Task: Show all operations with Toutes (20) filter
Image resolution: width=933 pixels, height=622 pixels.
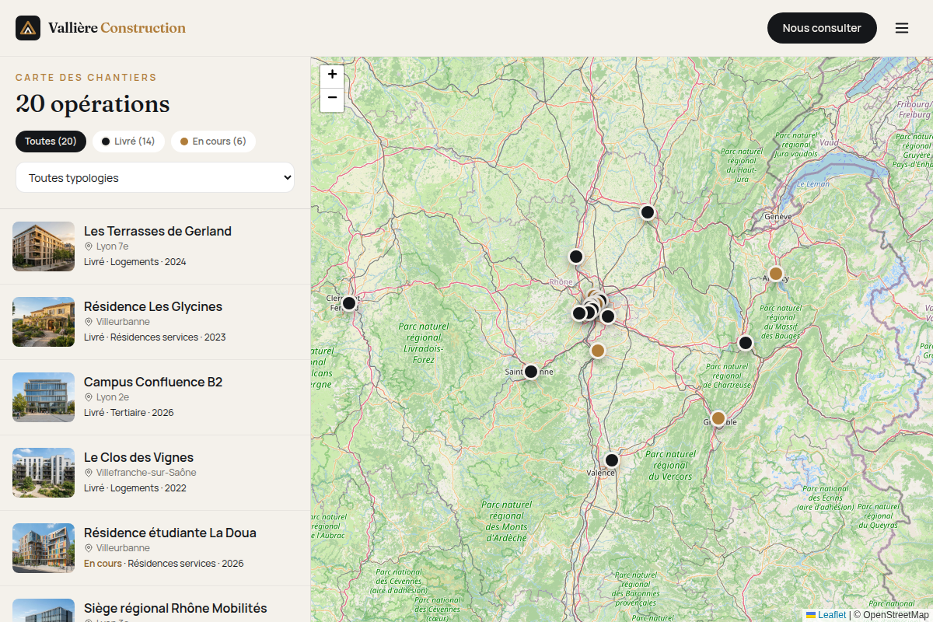Action: 51,142
